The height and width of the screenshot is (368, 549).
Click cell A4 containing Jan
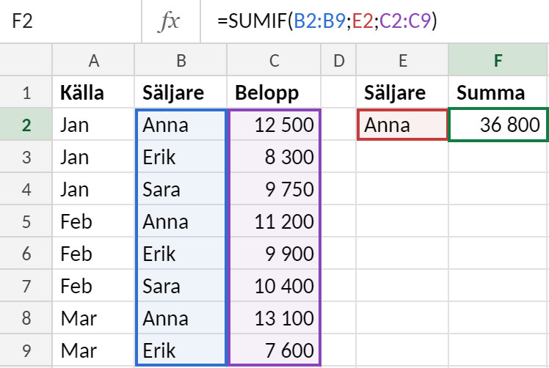[93, 189]
